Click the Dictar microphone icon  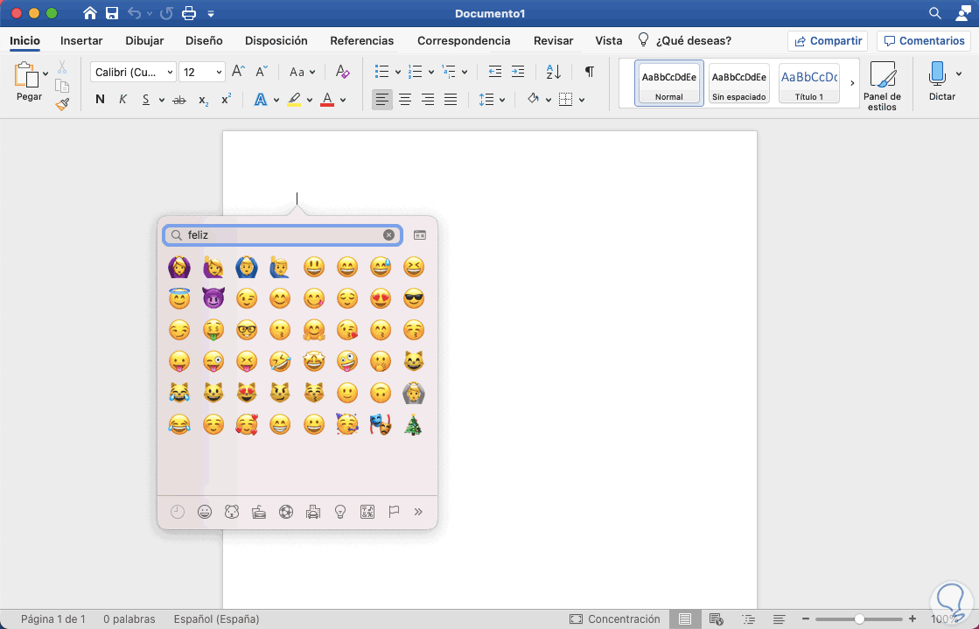pyautogui.click(x=937, y=73)
